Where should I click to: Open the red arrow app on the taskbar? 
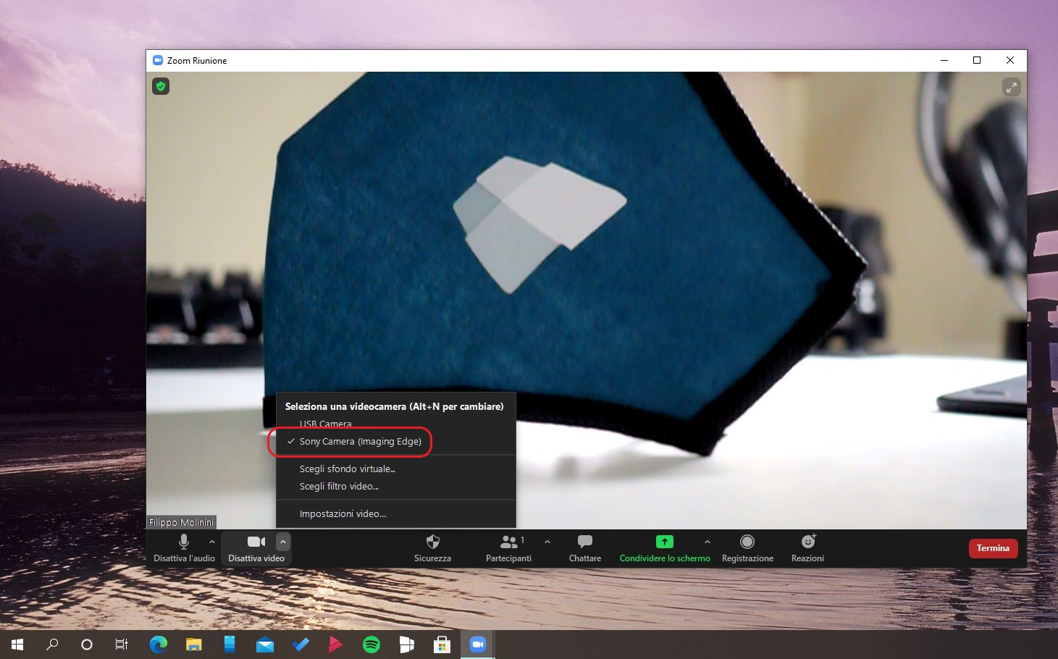(335, 644)
